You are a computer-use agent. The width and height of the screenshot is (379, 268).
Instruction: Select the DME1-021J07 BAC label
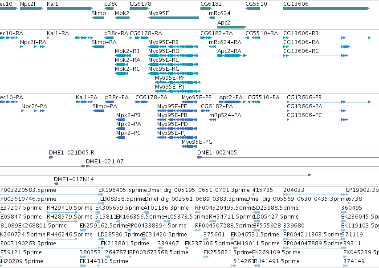tap(105, 162)
